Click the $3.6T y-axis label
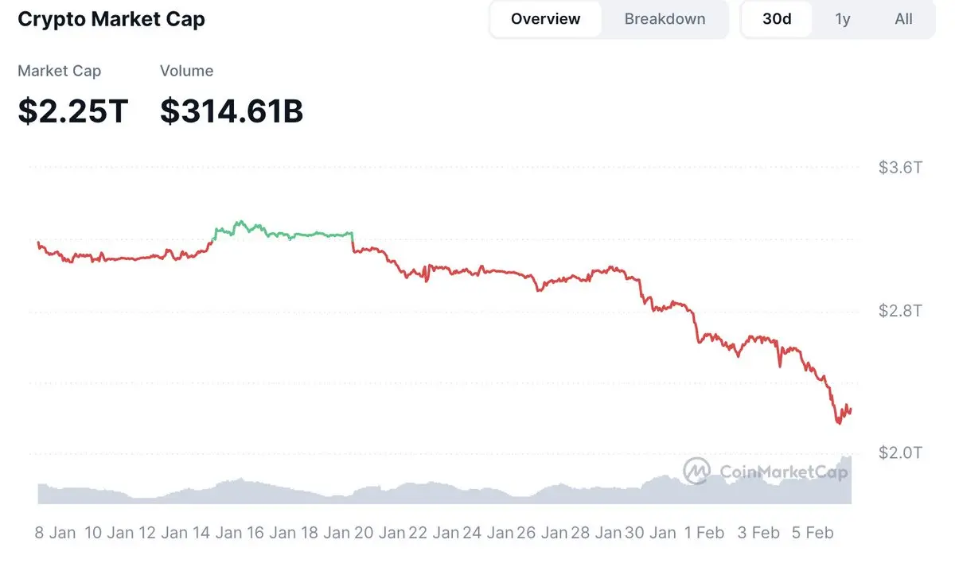The width and height of the screenshot is (955, 563). point(900,168)
